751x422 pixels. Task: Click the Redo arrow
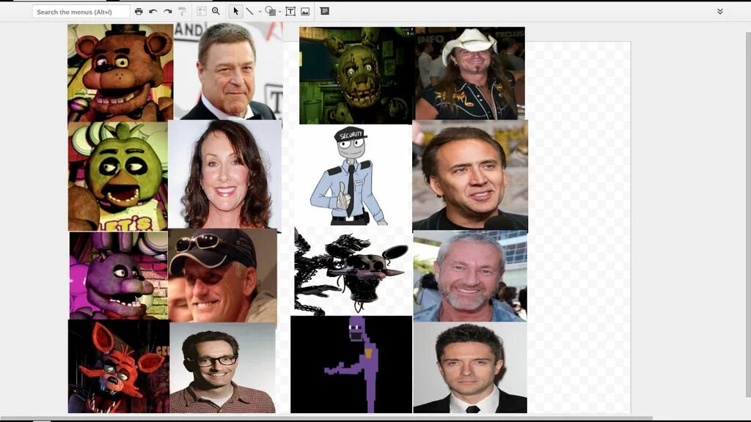(168, 12)
